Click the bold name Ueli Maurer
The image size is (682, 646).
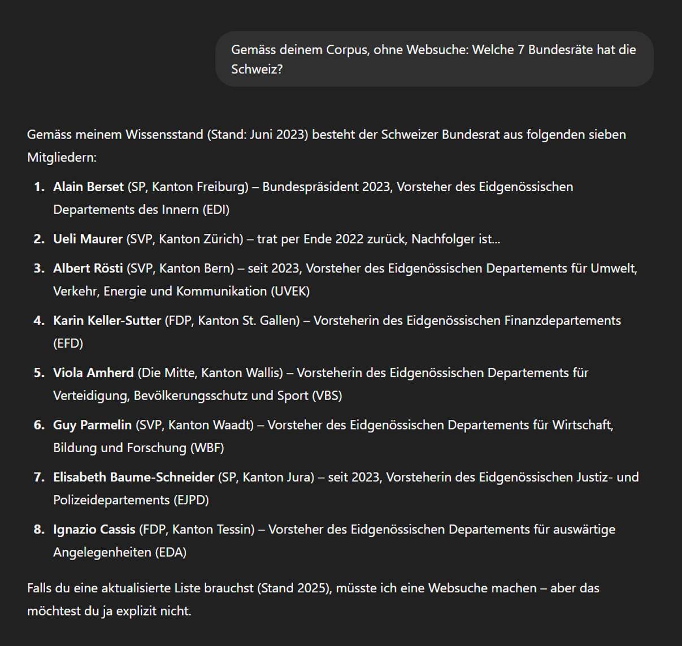click(88, 239)
